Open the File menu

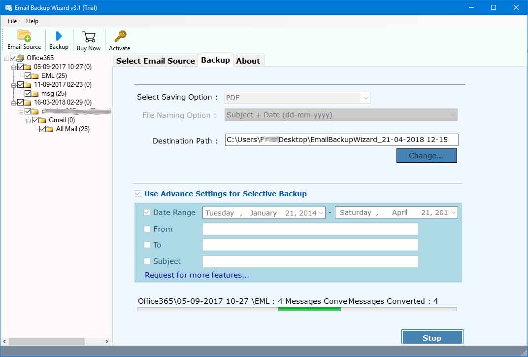coord(12,21)
